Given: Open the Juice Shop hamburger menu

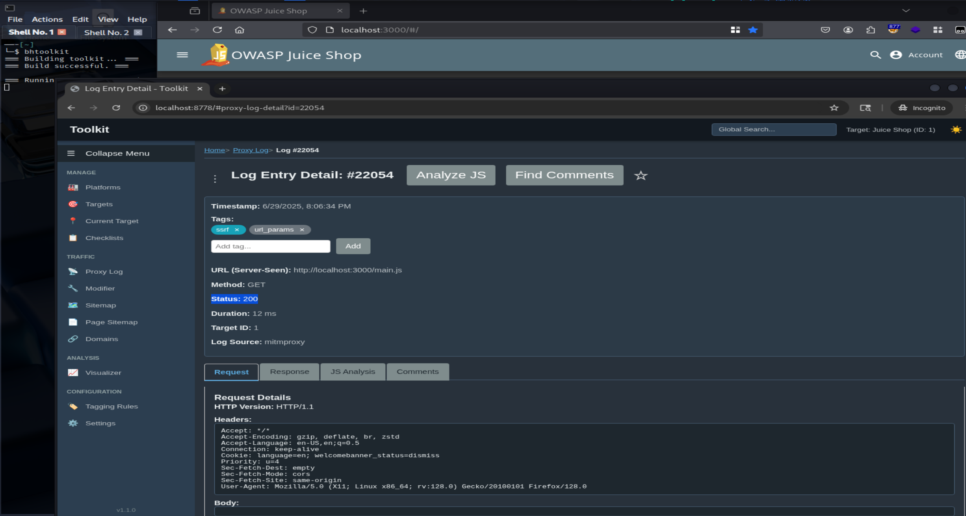Looking at the screenshot, I should [182, 55].
